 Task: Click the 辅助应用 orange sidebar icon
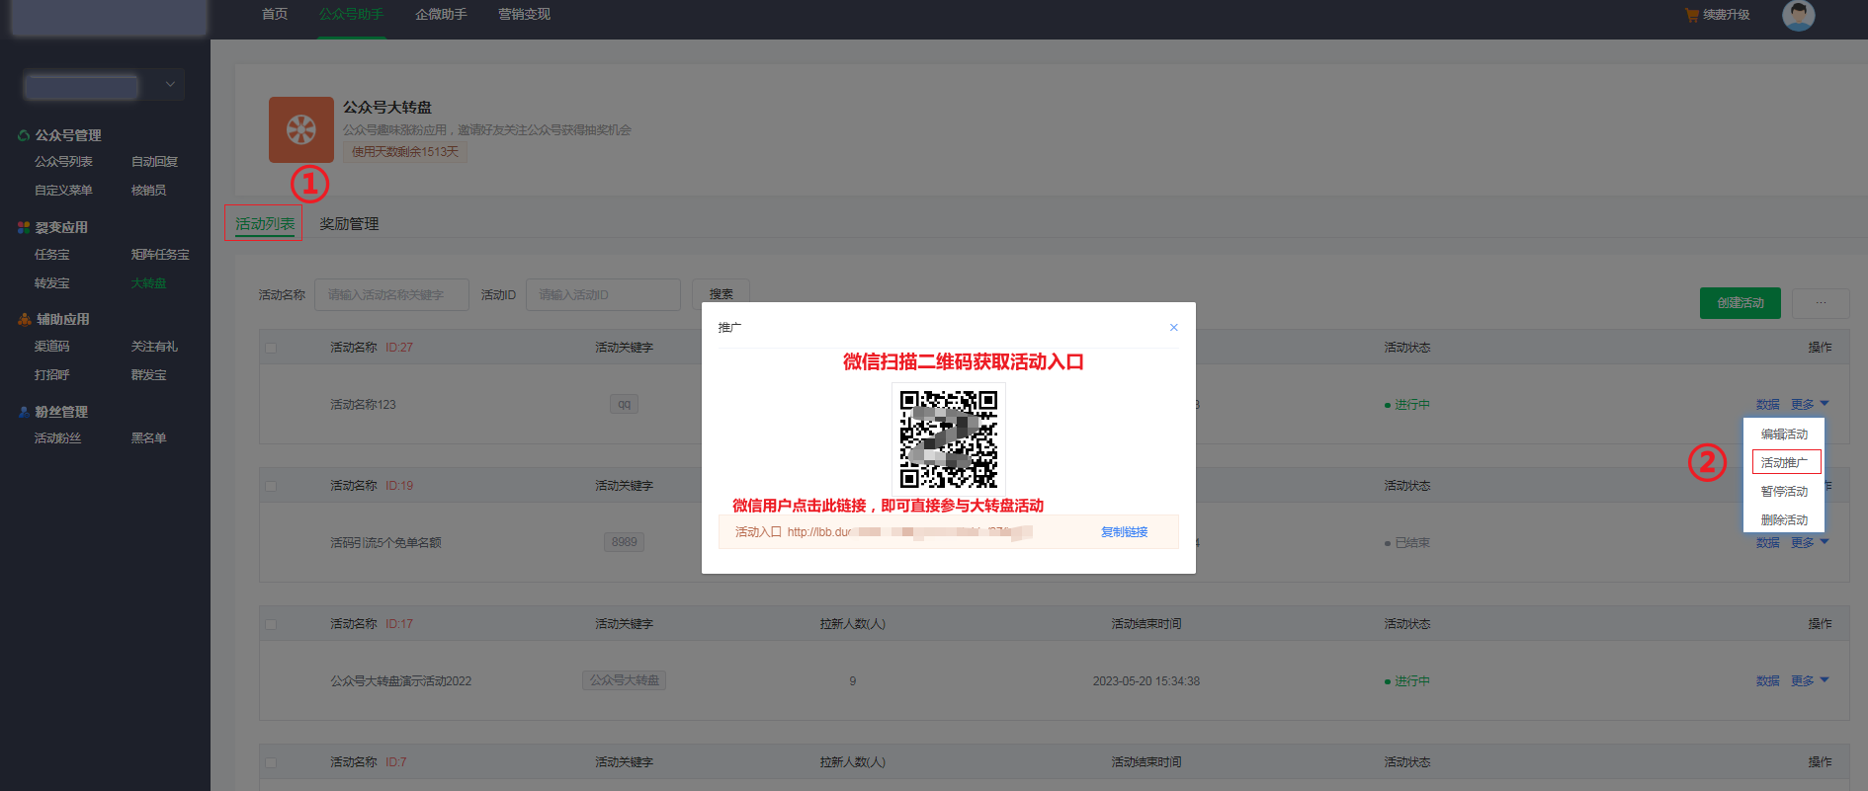(24, 319)
